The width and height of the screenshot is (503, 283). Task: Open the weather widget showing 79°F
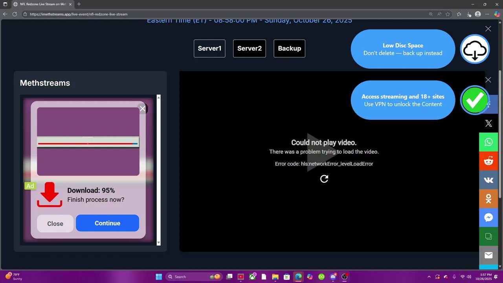(13, 277)
